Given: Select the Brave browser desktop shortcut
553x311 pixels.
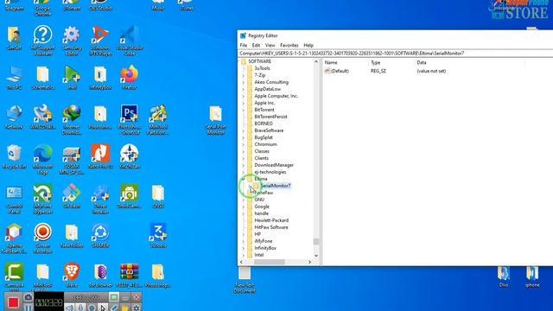Looking at the screenshot, I should point(72,275).
